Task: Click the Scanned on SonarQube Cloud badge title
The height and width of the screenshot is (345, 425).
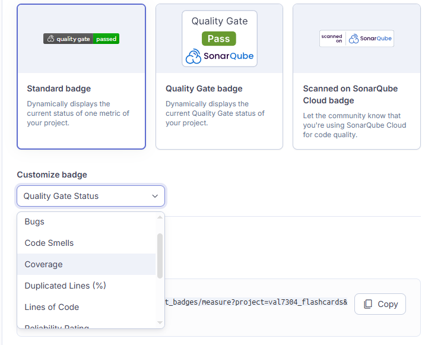Action: (x=350, y=94)
